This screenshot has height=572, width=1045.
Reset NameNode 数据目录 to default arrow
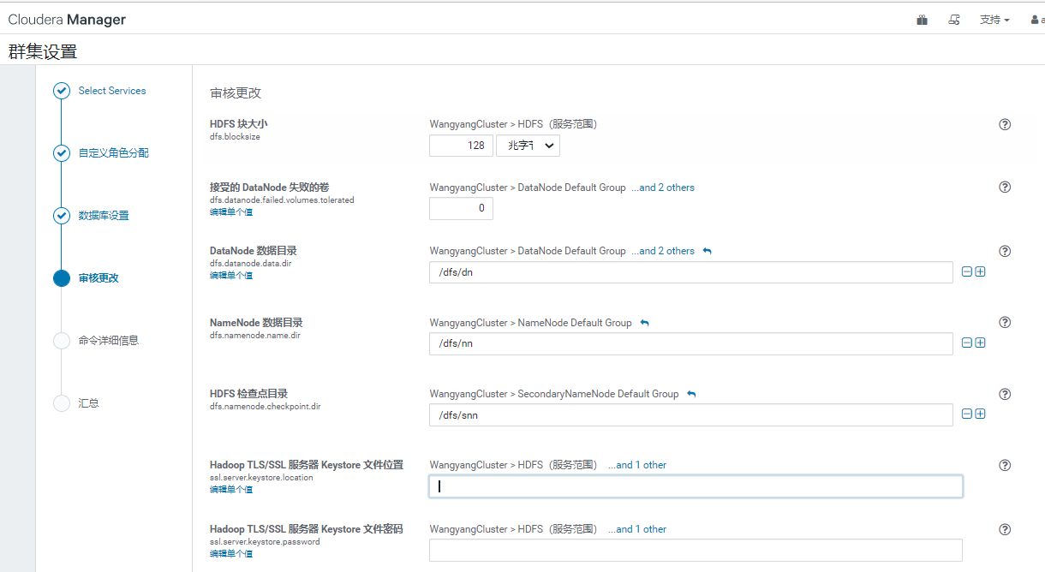coord(645,323)
